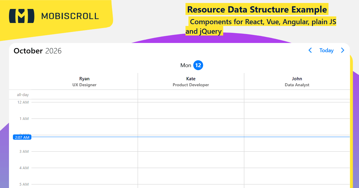Image resolution: width=359 pixels, height=188 pixels.
Task: Open the October 2026 date picker
Action: pos(38,51)
